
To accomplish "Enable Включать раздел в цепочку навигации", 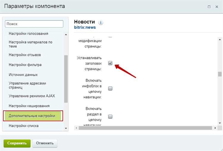I will coord(110,117).
